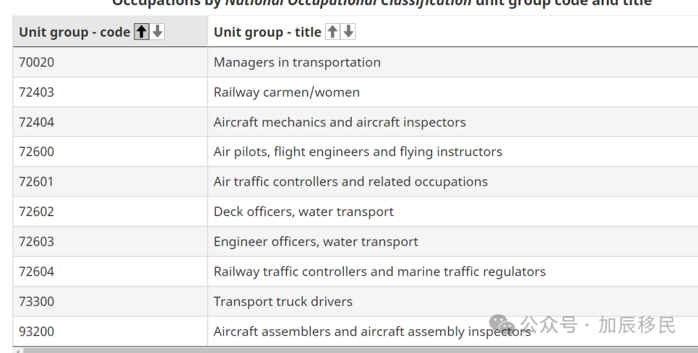Click the "Unit group - title" column header
Screen dimensions: 698x353
coord(268,32)
